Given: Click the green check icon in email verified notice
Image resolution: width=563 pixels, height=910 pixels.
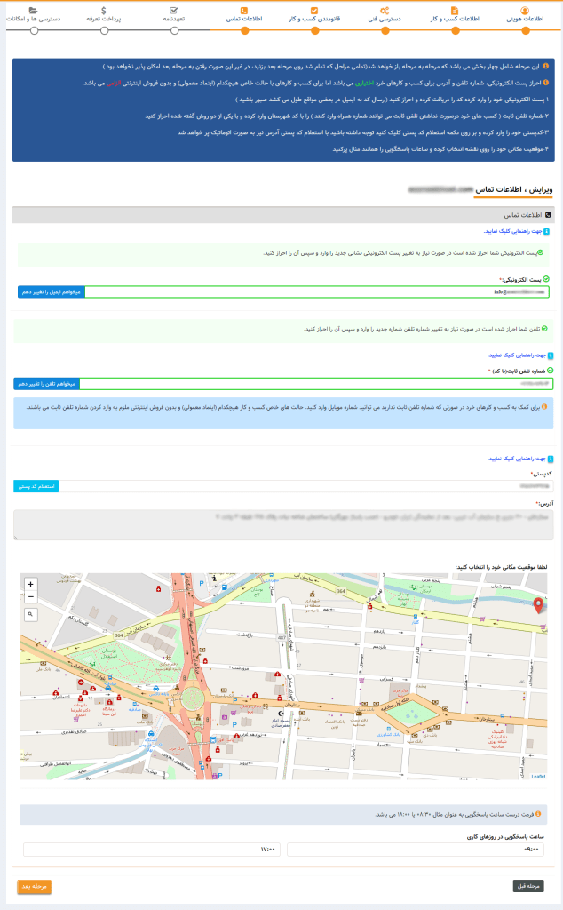Looking at the screenshot, I should [541, 253].
